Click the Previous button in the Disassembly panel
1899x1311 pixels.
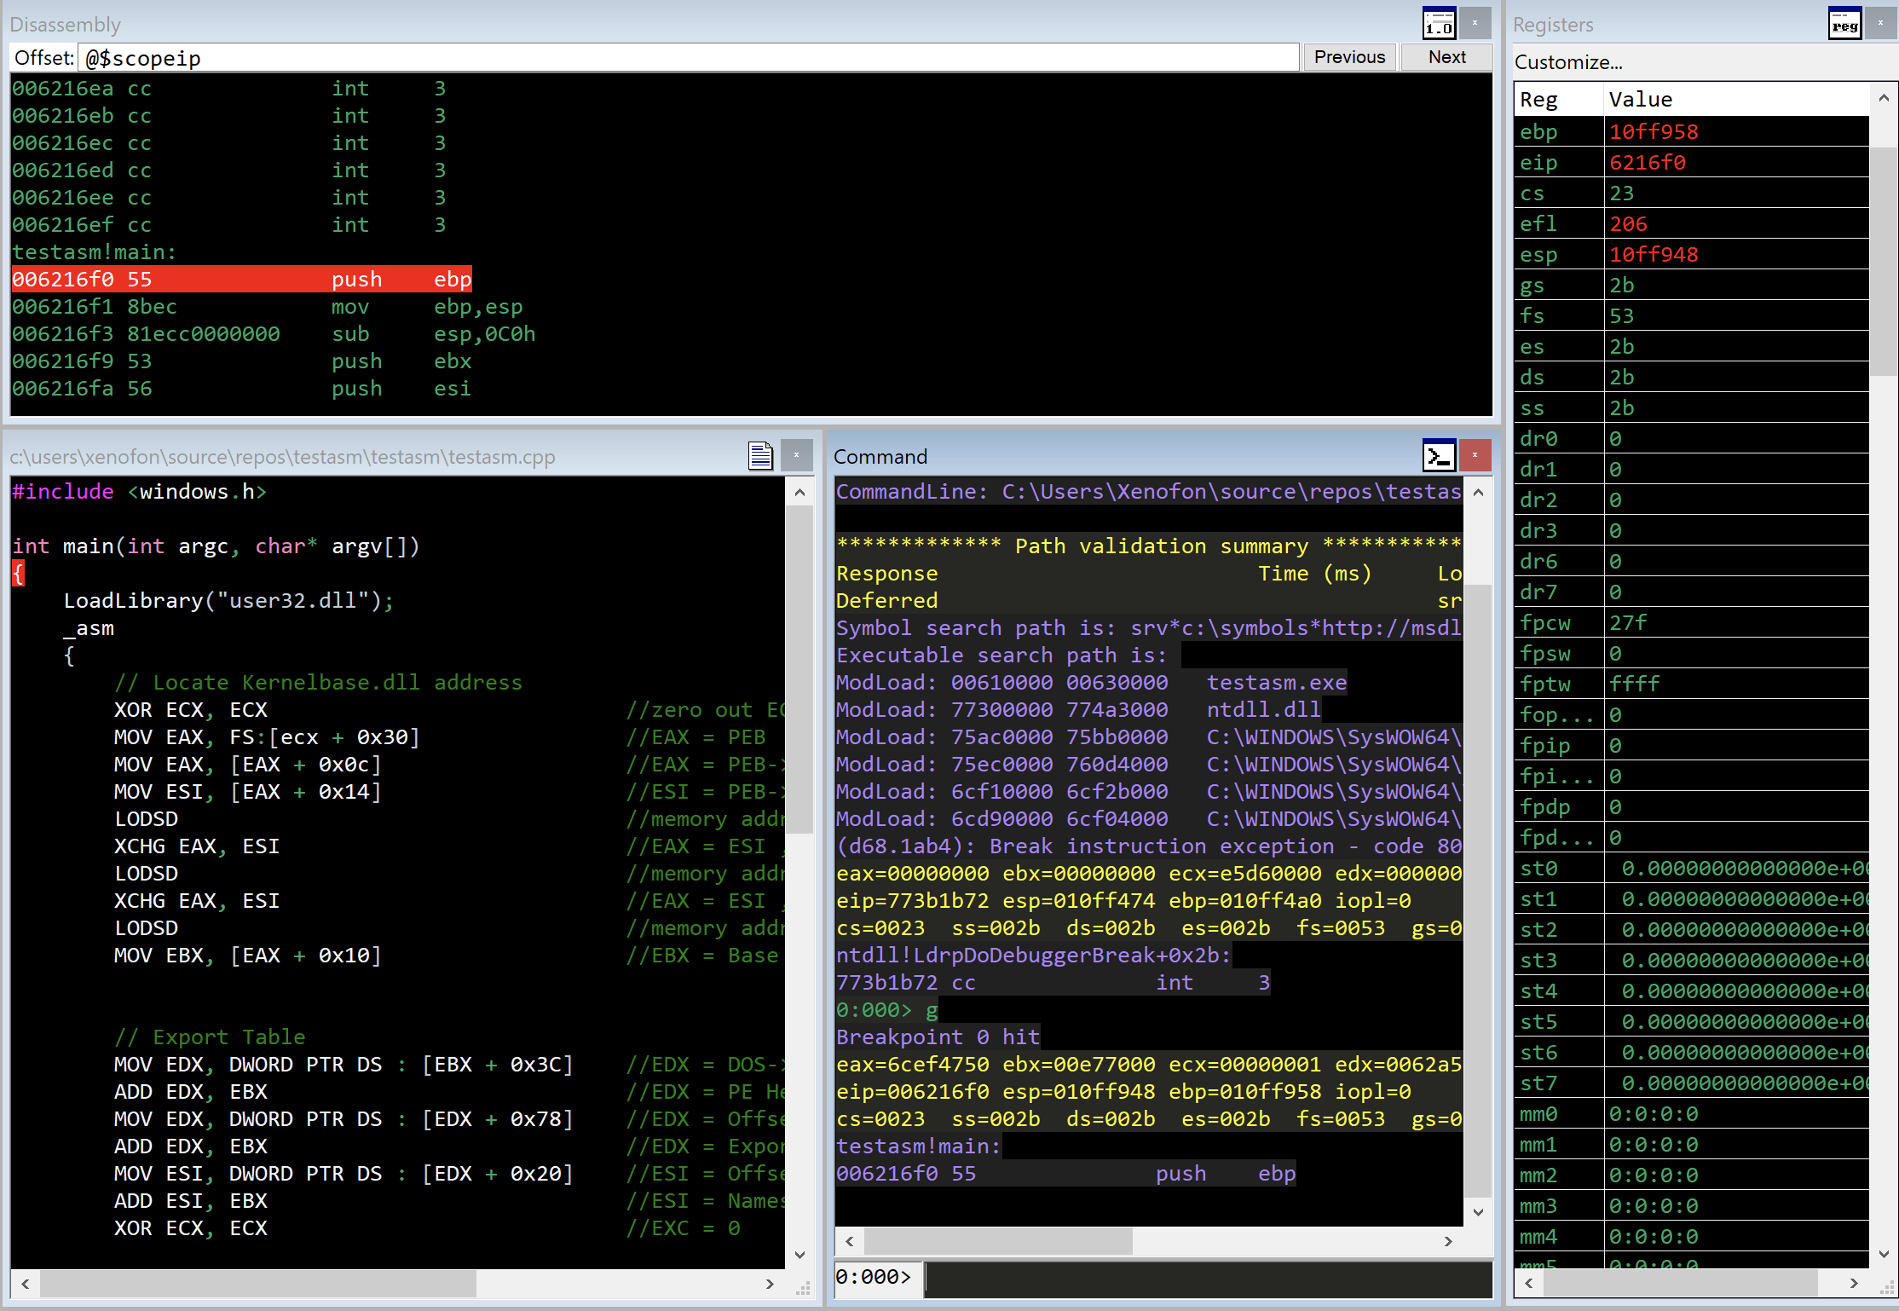coord(1348,56)
